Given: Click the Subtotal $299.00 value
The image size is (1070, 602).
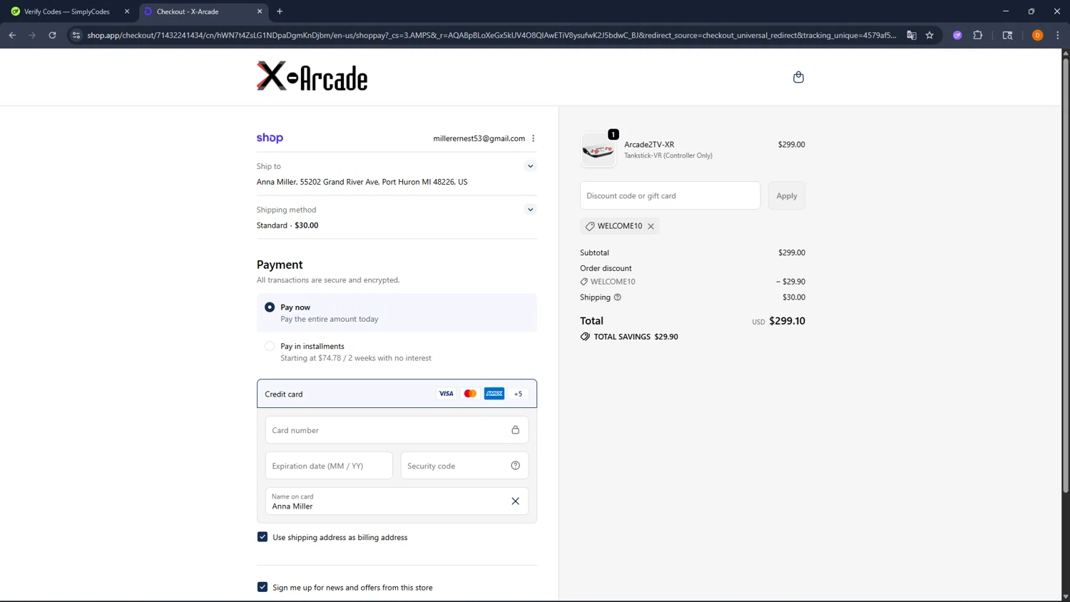Looking at the screenshot, I should 791,252.
